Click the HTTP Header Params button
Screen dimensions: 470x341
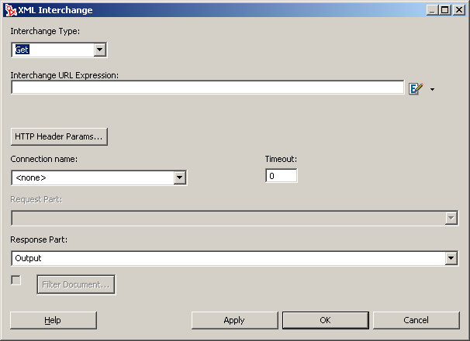(x=59, y=136)
